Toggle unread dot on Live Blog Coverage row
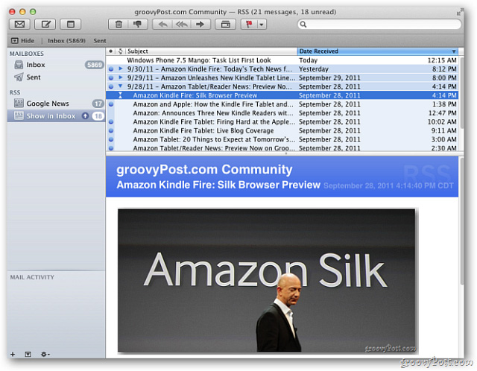The image size is (477, 371). pyautogui.click(x=111, y=131)
